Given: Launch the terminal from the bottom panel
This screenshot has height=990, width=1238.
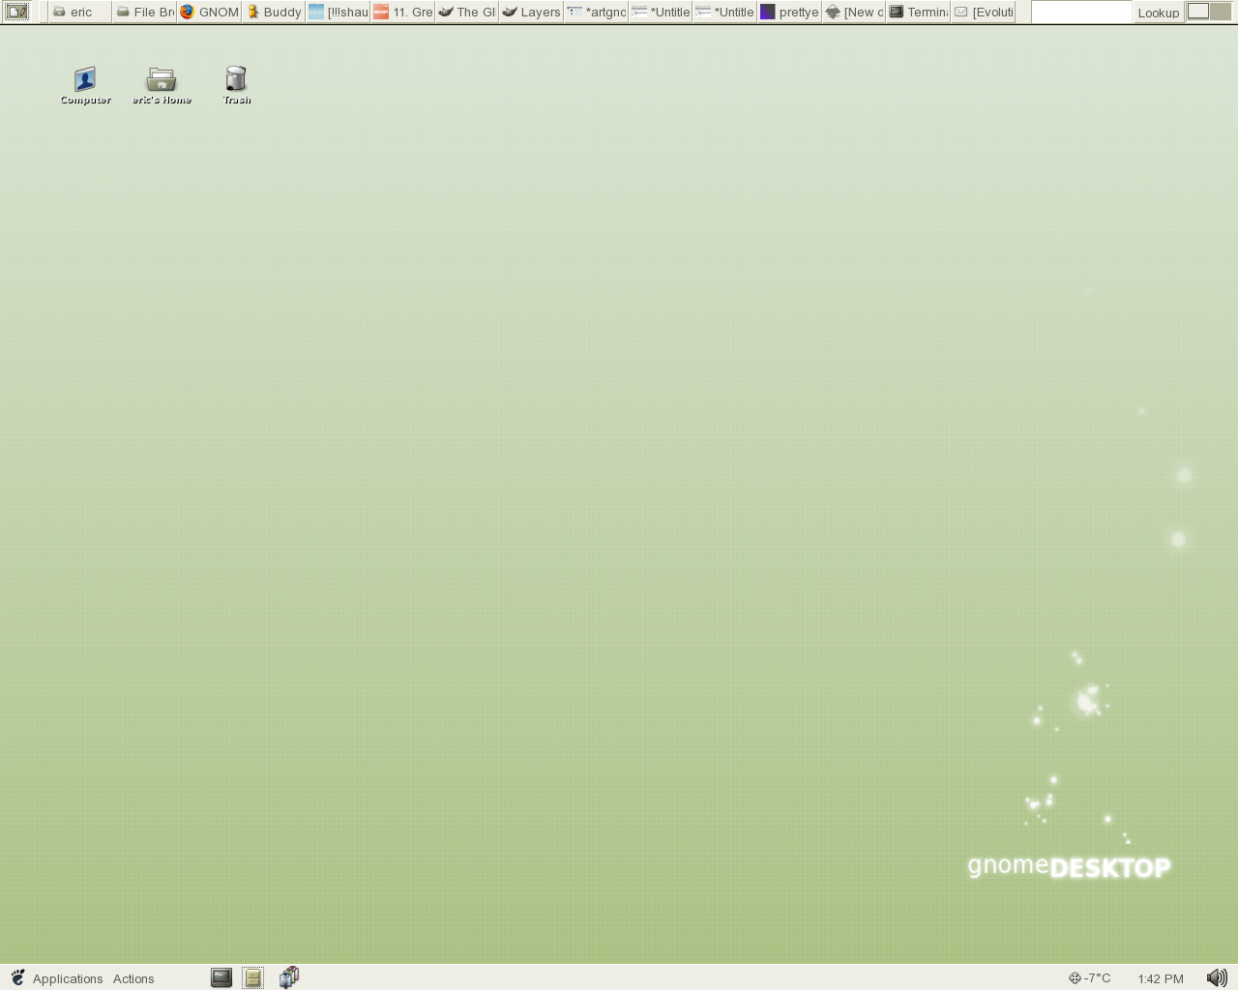Looking at the screenshot, I should click(221, 977).
